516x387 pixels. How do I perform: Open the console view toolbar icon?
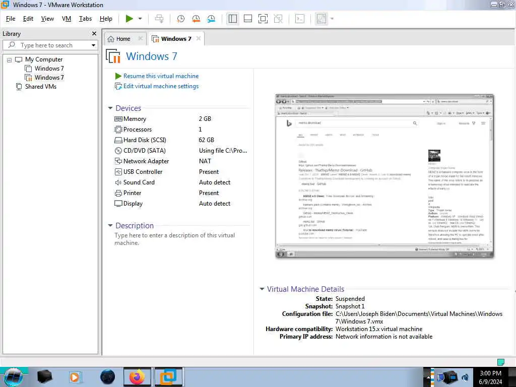[x=300, y=19]
